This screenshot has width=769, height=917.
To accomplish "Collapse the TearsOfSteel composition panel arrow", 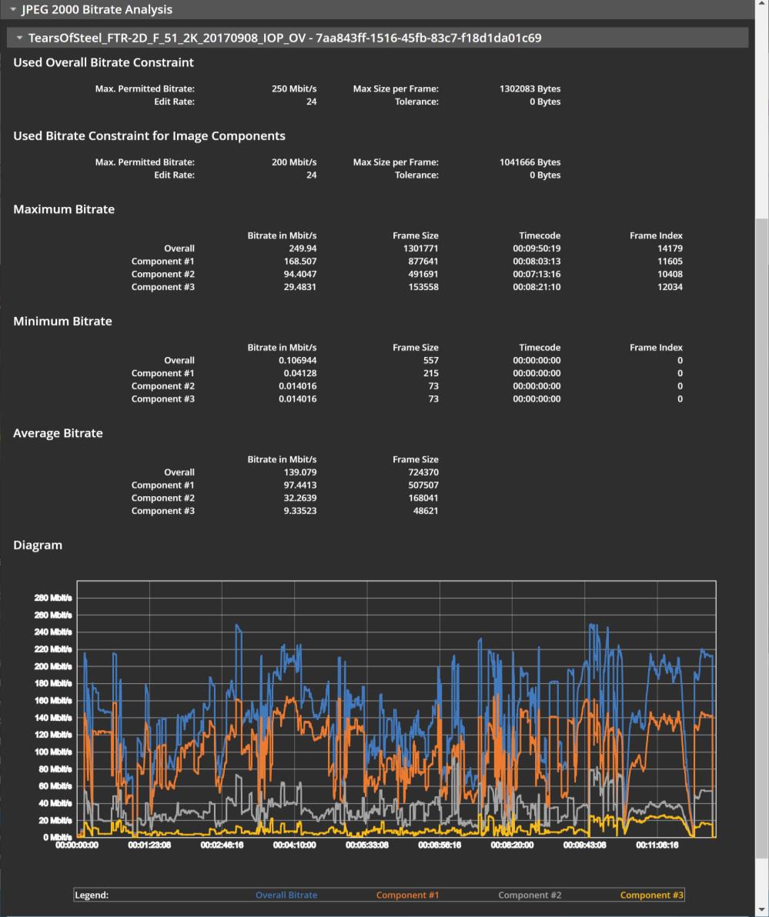I will click(19, 38).
